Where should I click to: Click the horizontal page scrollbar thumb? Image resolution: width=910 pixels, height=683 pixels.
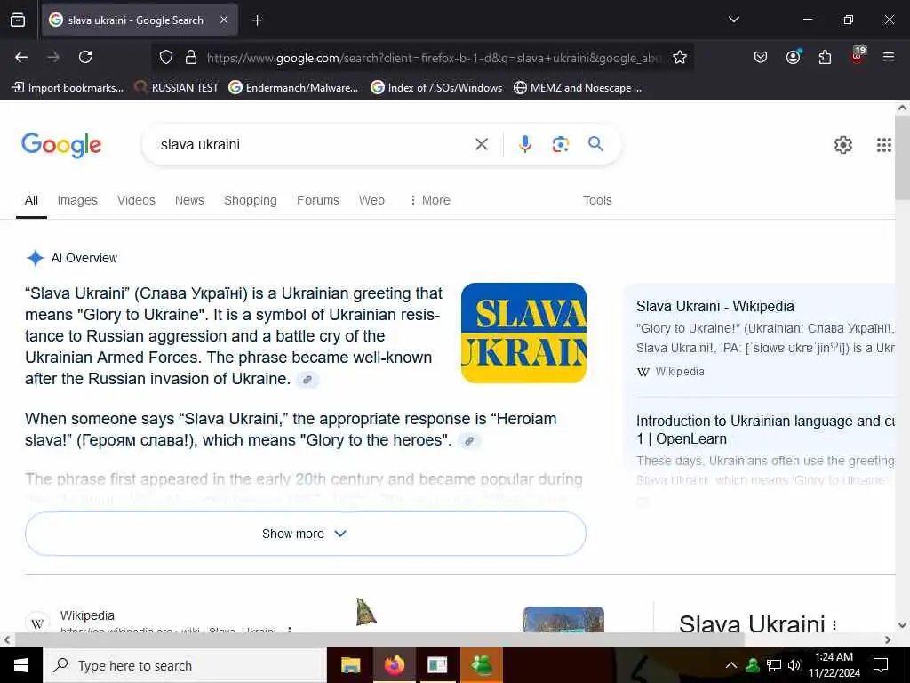(379, 640)
